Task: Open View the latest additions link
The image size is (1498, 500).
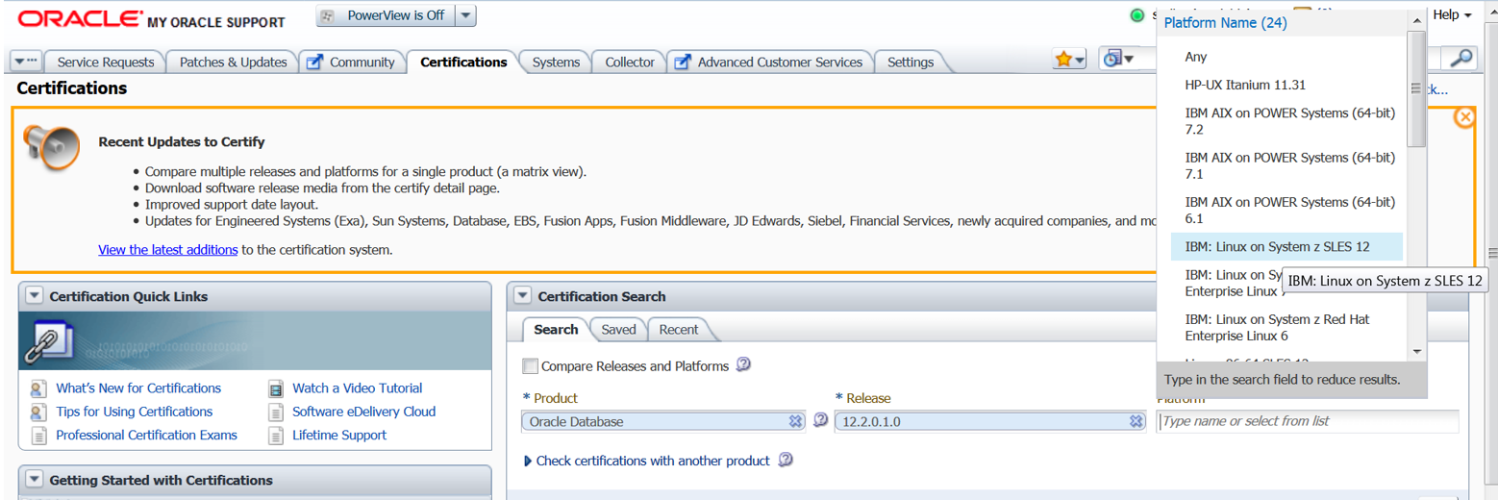Action: click(x=167, y=250)
